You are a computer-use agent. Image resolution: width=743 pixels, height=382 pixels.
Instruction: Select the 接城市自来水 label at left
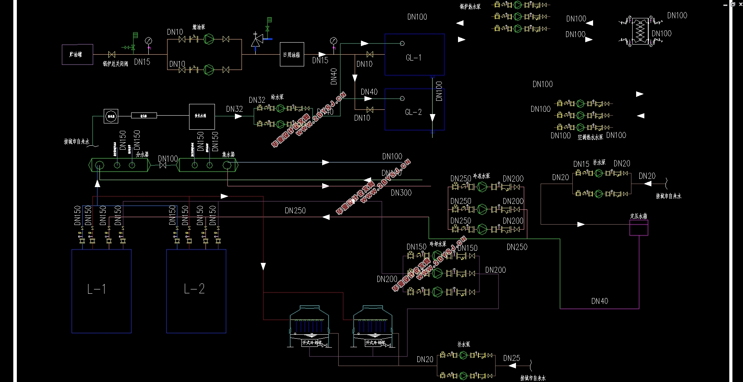[77, 141]
